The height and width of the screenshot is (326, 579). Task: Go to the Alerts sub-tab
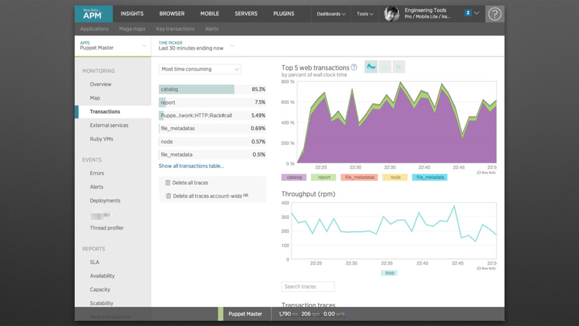pyautogui.click(x=211, y=29)
